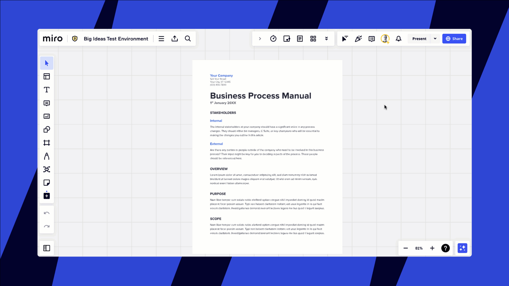
Task: Start the board Timer
Action: coord(273,38)
